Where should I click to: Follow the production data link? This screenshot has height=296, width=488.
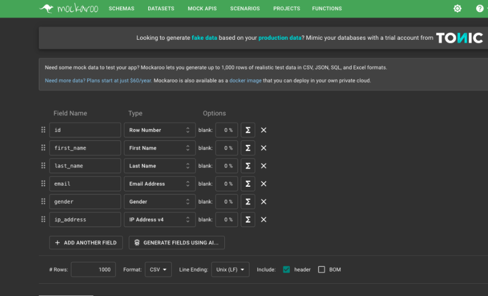coord(280,38)
